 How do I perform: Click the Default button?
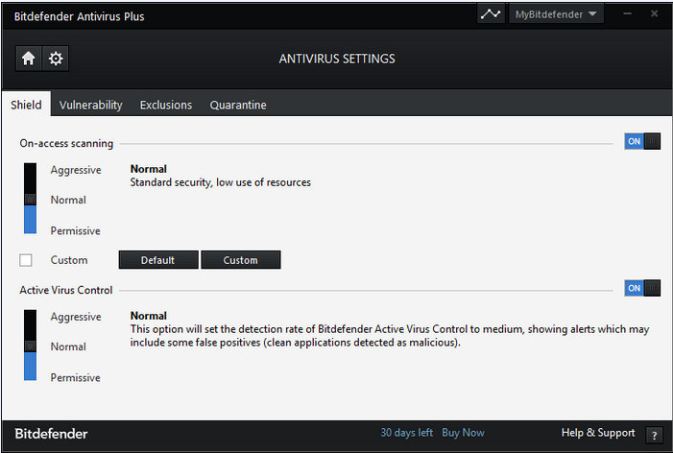(x=158, y=260)
